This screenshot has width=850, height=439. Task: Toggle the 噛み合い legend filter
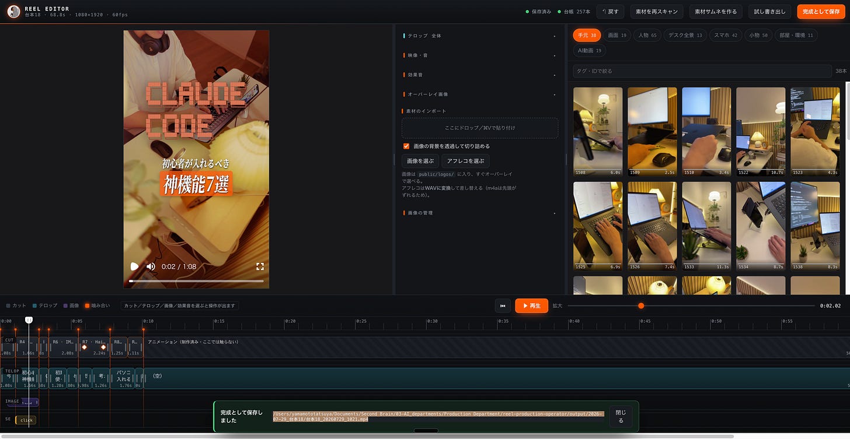(97, 305)
